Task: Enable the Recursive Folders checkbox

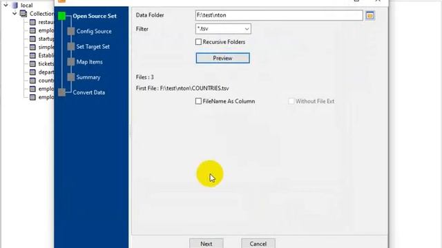Action: pos(198,42)
